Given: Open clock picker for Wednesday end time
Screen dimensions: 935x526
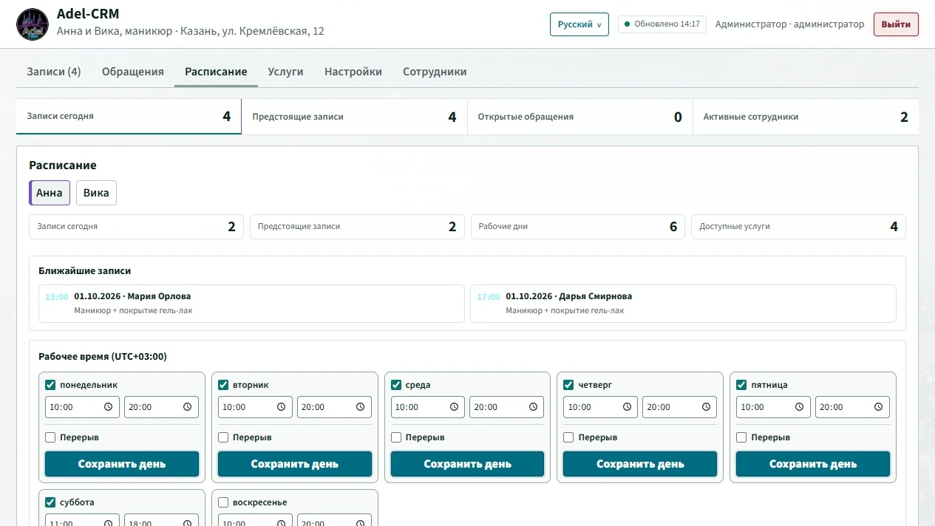Looking at the screenshot, I should tap(533, 407).
